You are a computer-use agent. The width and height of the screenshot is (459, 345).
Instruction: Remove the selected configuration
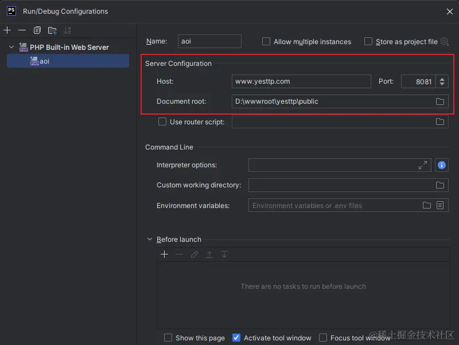22,30
